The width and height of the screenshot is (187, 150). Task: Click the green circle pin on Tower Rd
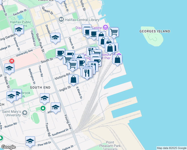click(x=43, y=108)
